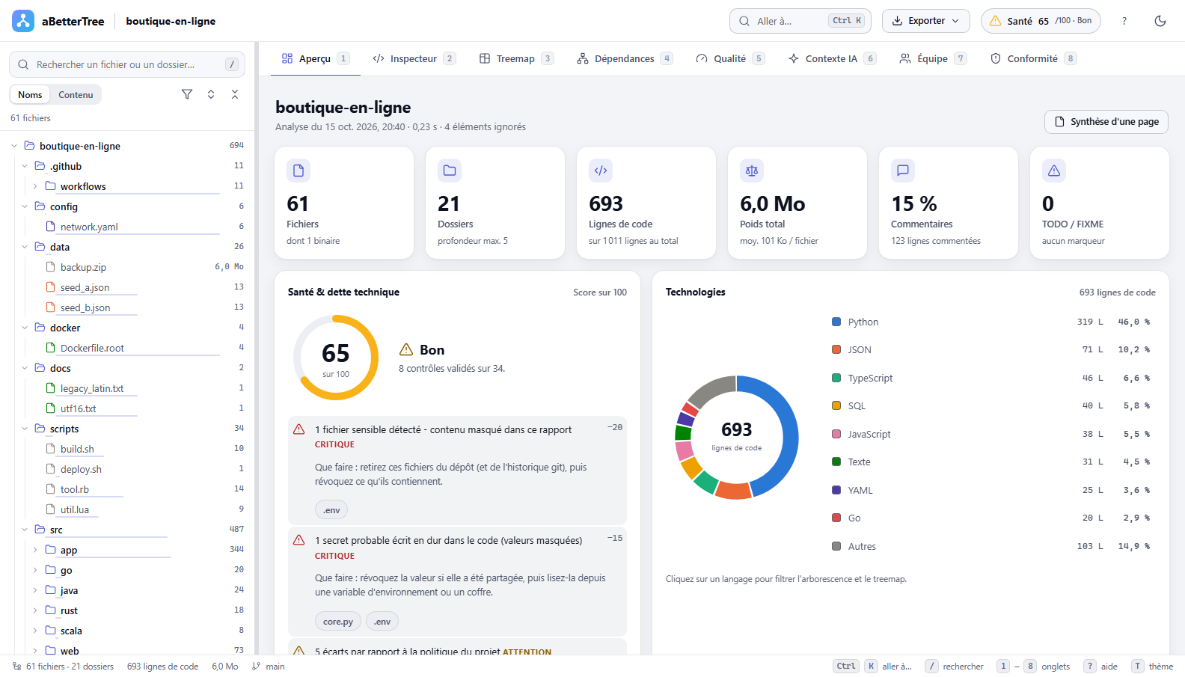Switch to the Dépendances tab
Image resolution: width=1185 pixels, height=677 pixels.
tap(625, 58)
